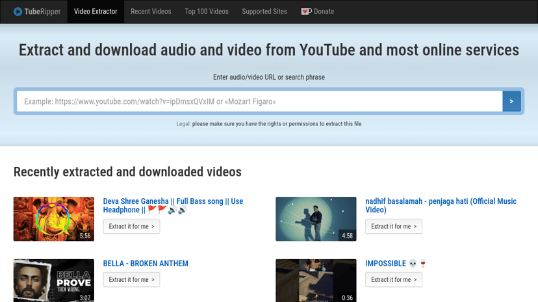Open the Supported Sites page
This screenshot has height=302, width=538.
(264, 12)
